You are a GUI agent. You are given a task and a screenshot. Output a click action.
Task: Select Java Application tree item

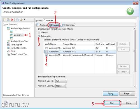click(18, 48)
